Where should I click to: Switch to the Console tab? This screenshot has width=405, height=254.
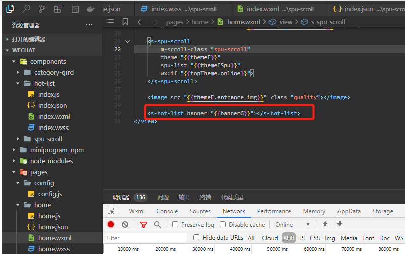167,211
